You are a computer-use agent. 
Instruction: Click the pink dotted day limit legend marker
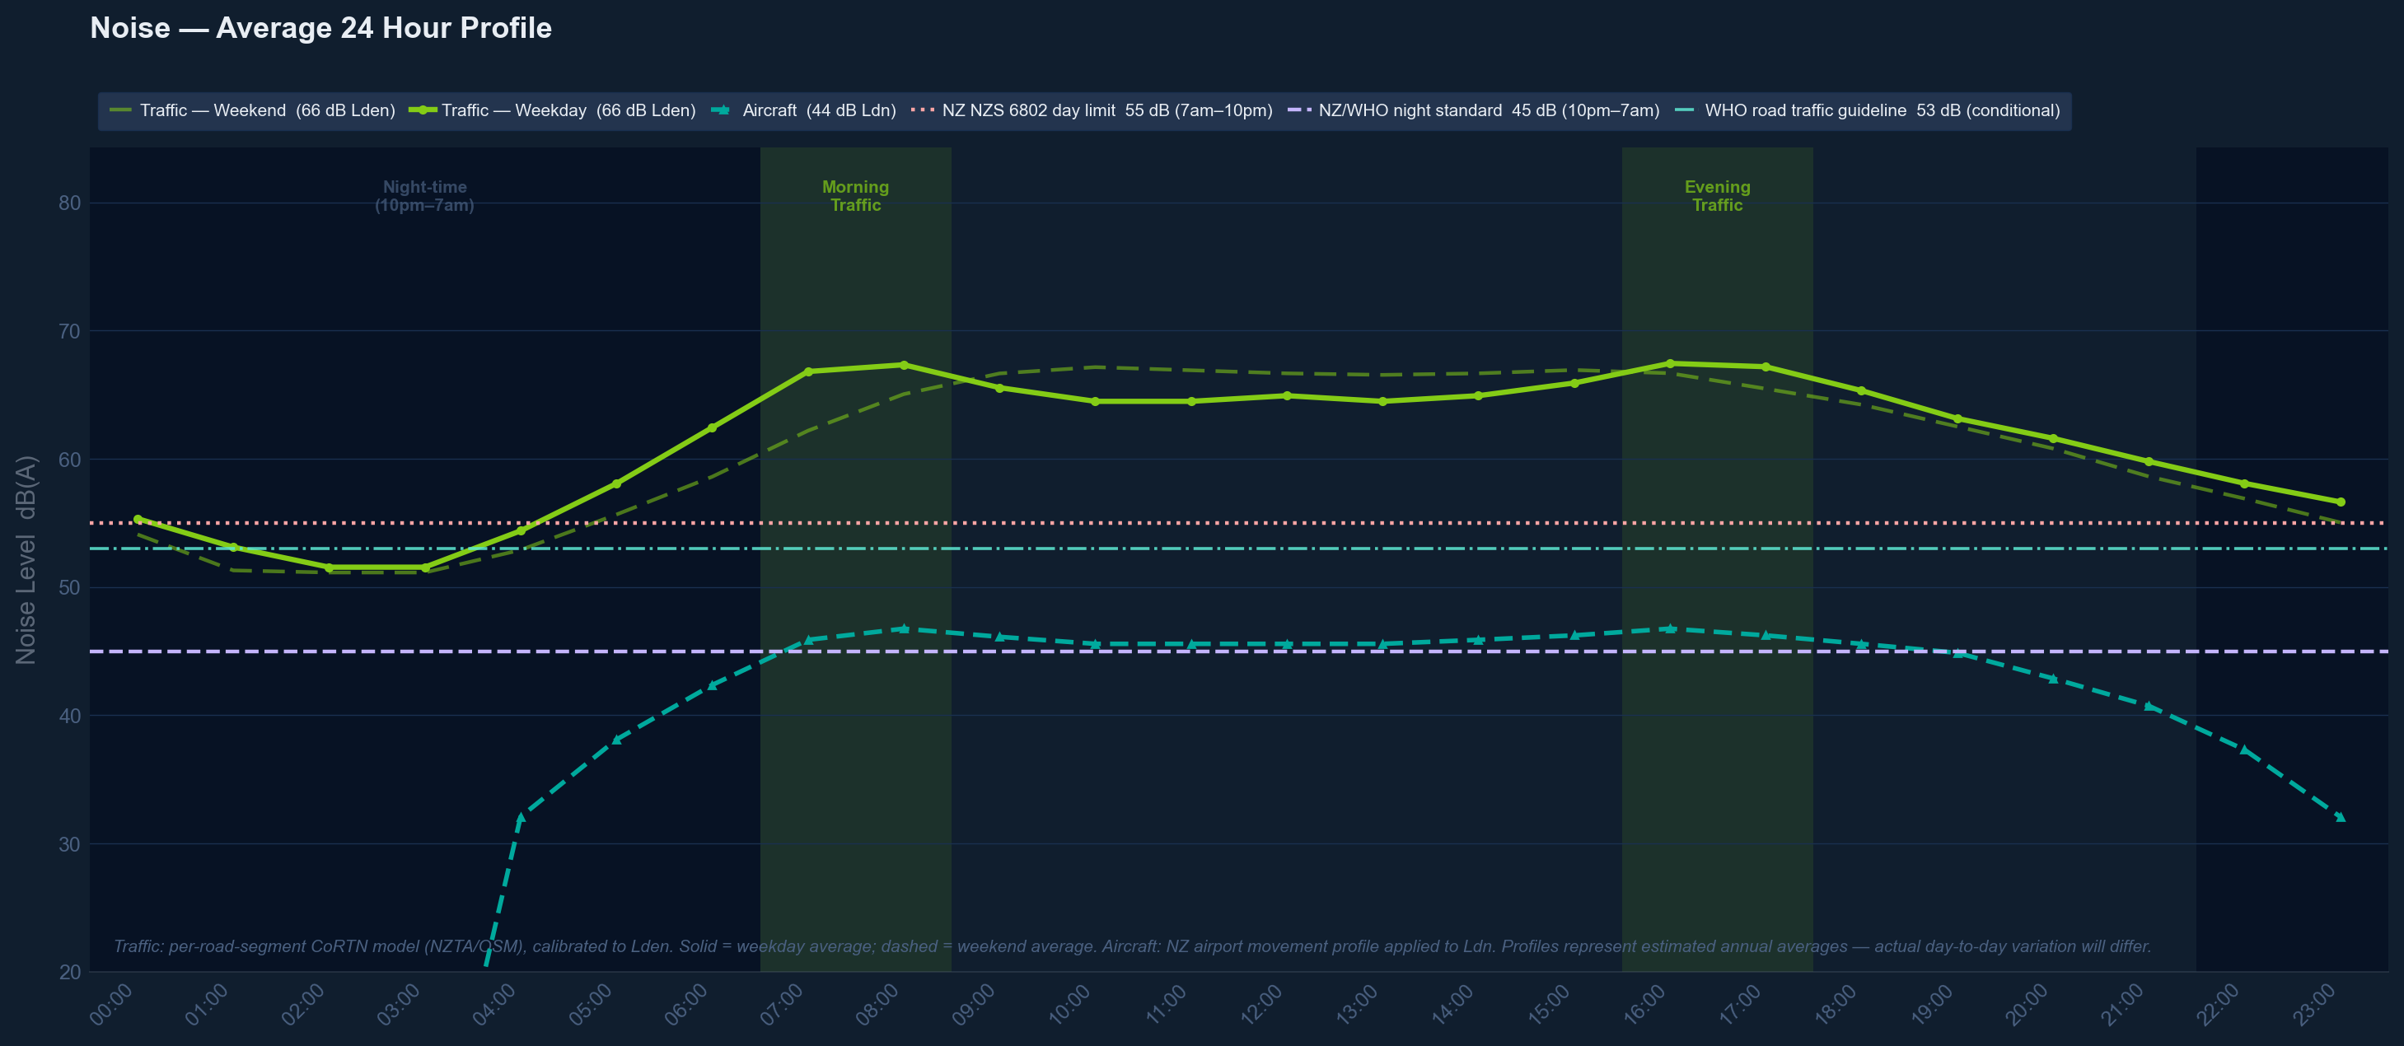(922, 110)
